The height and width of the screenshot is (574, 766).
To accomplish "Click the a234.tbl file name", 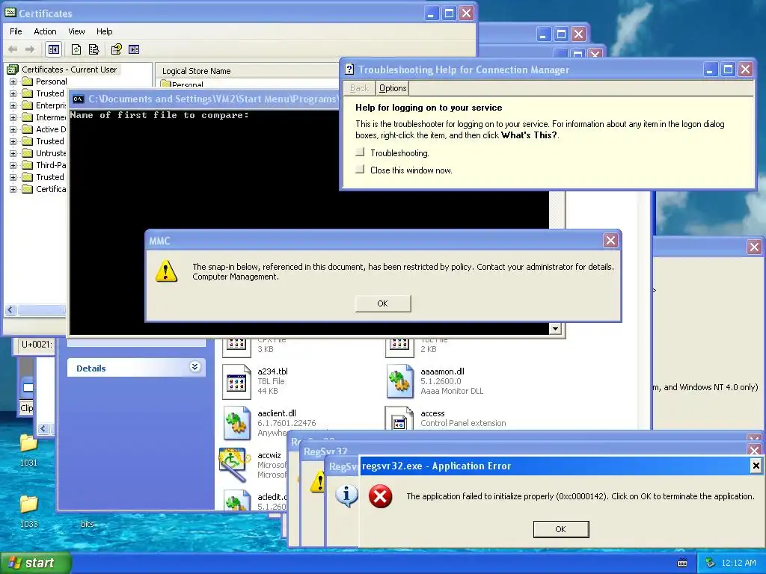I will pyautogui.click(x=272, y=371).
